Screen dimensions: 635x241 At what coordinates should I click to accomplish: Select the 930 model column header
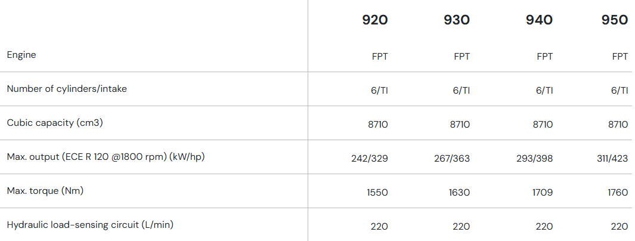(x=457, y=20)
